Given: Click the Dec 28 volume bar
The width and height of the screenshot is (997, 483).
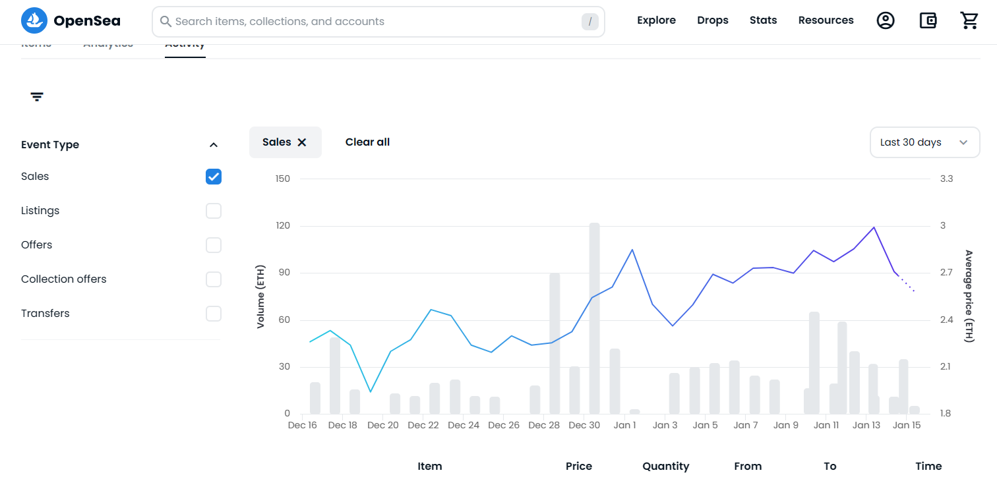Looking at the screenshot, I should point(555,343).
